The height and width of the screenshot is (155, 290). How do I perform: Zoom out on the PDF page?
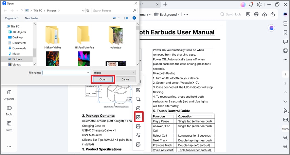285,147
